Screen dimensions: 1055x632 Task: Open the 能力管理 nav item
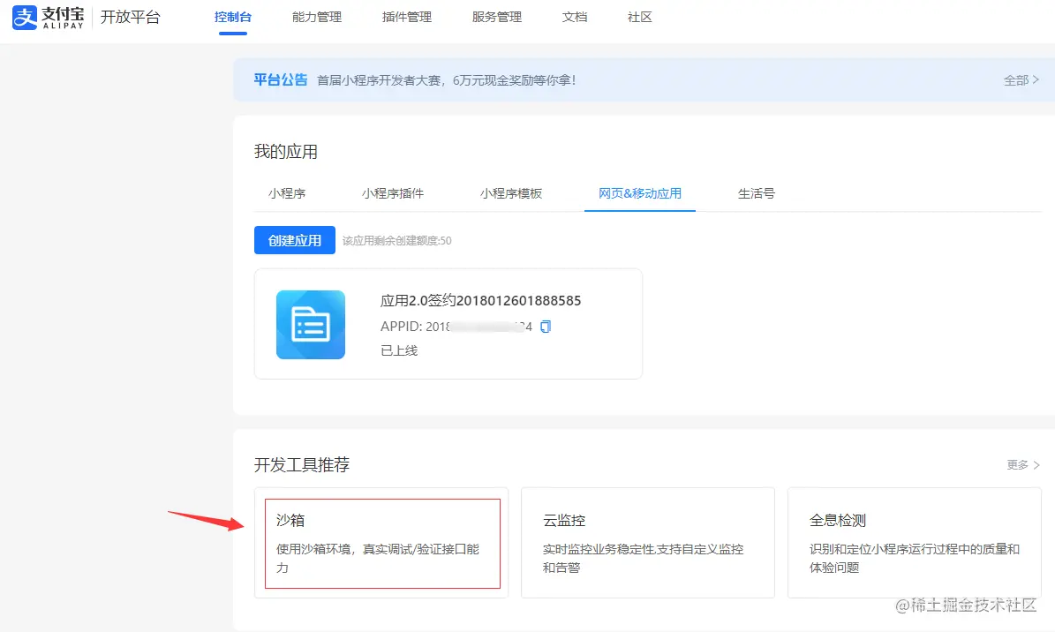pos(317,17)
